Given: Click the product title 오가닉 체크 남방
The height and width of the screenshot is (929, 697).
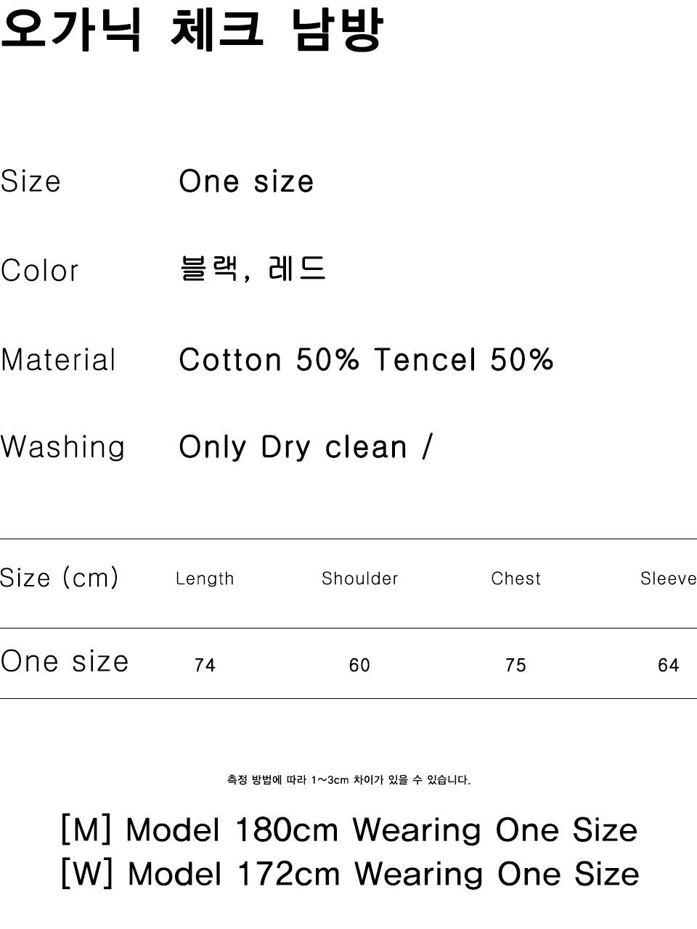Looking at the screenshot, I should 192,30.
